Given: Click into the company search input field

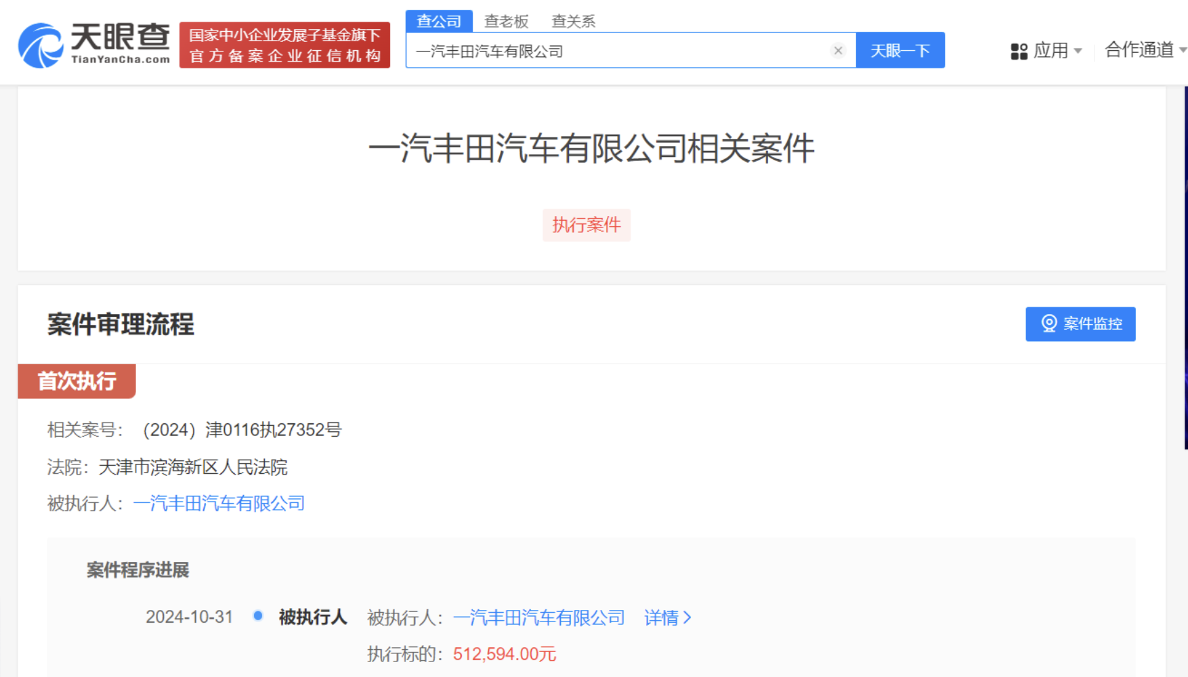Looking at the screenshot, I should tap(616, 51).
